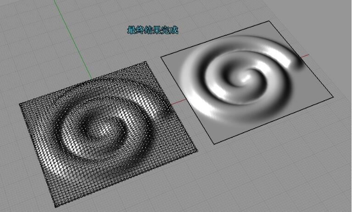Select the smooth shaded spiral surface
352x212 pixels.
(x=246, y=82)
